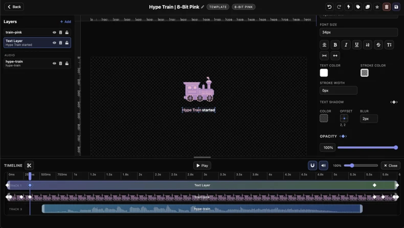Click the red trash icon in header
404x228 pixels.
pyautogui.click(x=387, y=7)
